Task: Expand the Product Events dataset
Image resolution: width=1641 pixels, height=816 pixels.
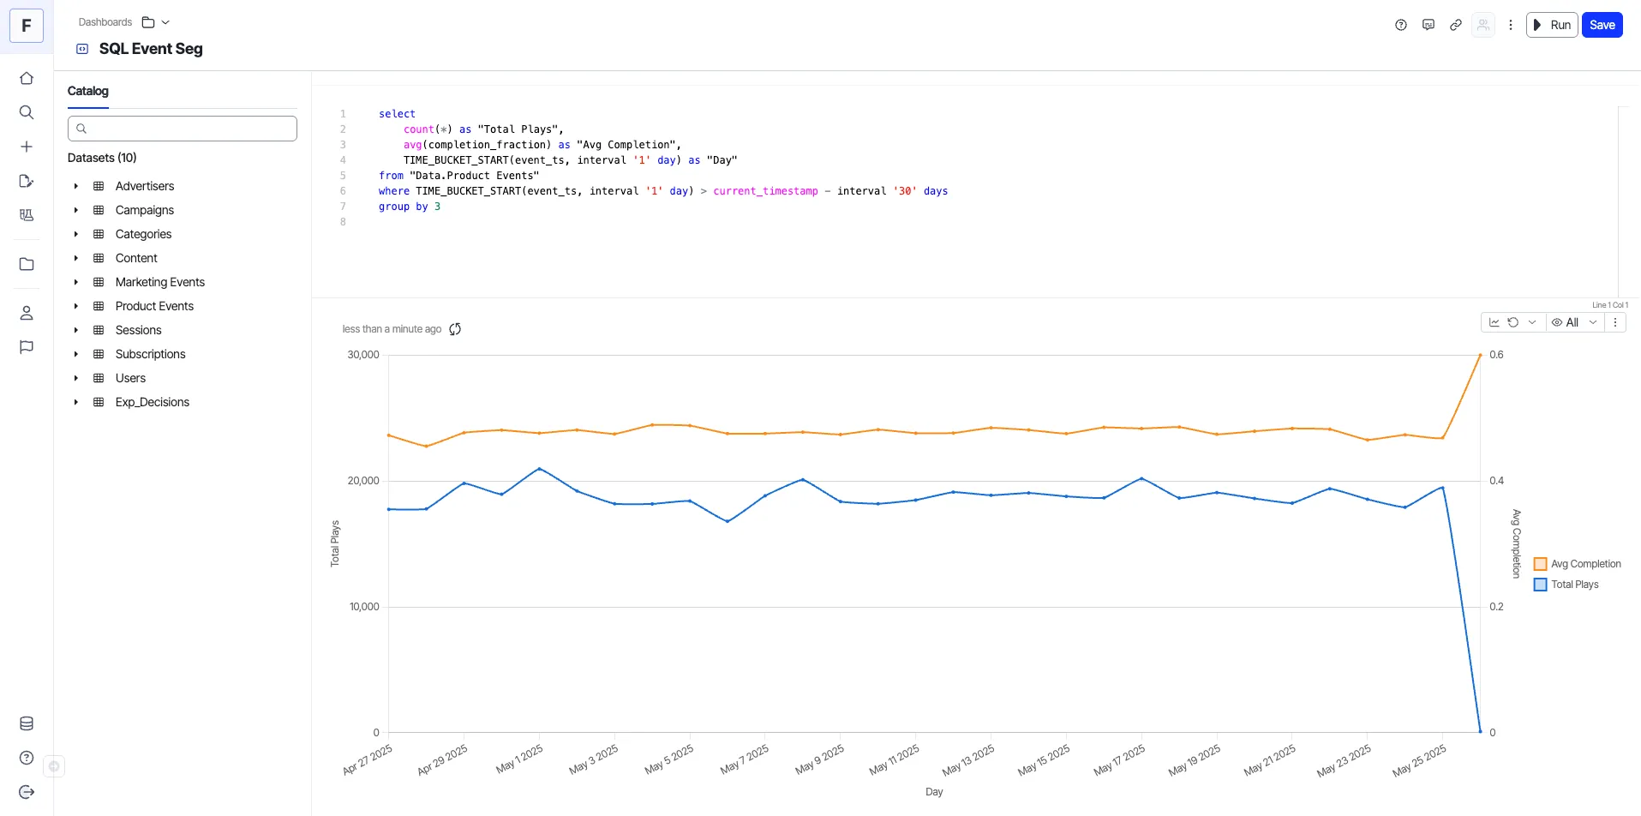Action: click(76, 306)
